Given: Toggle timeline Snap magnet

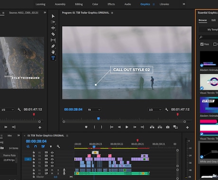Looking at the screenshot, I should (x=36, y=146).
